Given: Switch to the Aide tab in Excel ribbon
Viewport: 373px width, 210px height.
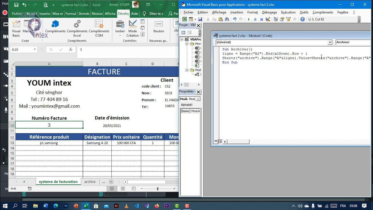Looking at the screenshot, I should click(x=135, y=14).
